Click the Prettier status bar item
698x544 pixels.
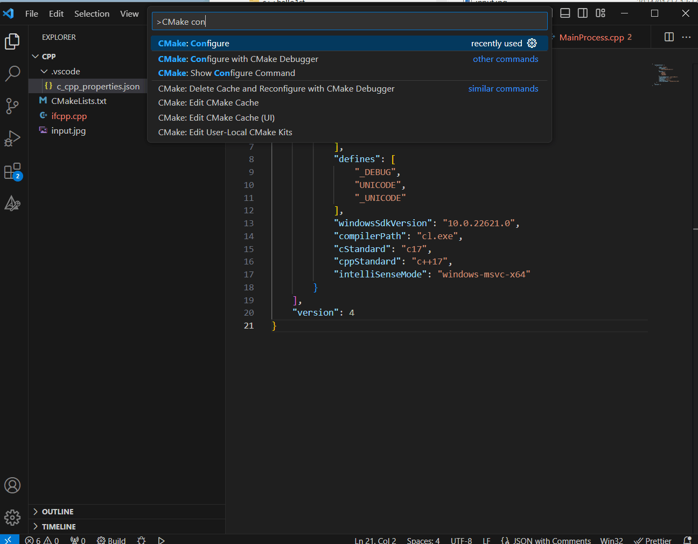653,540
